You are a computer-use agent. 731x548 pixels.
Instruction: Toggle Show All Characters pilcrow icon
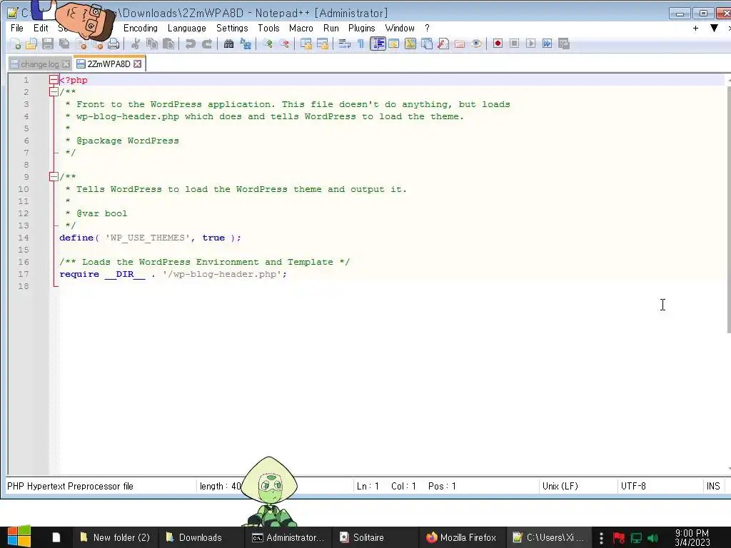click(361, 44)
